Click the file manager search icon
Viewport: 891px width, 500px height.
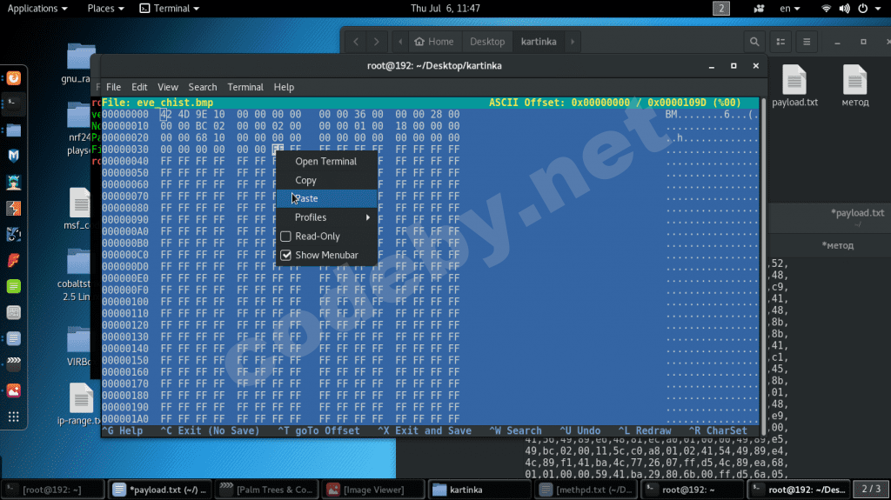coord(754,42)
